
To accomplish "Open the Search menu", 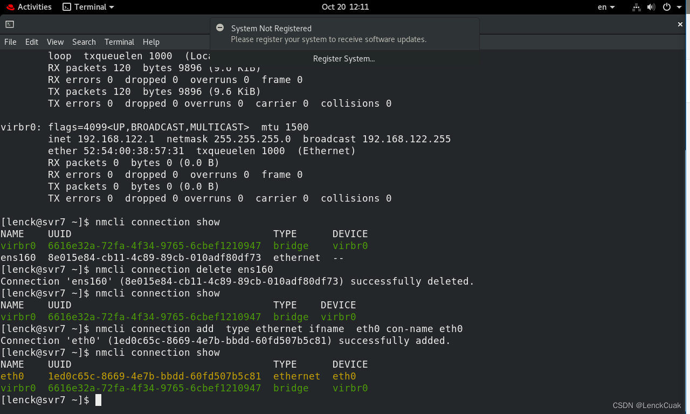I will click(84, 42).
